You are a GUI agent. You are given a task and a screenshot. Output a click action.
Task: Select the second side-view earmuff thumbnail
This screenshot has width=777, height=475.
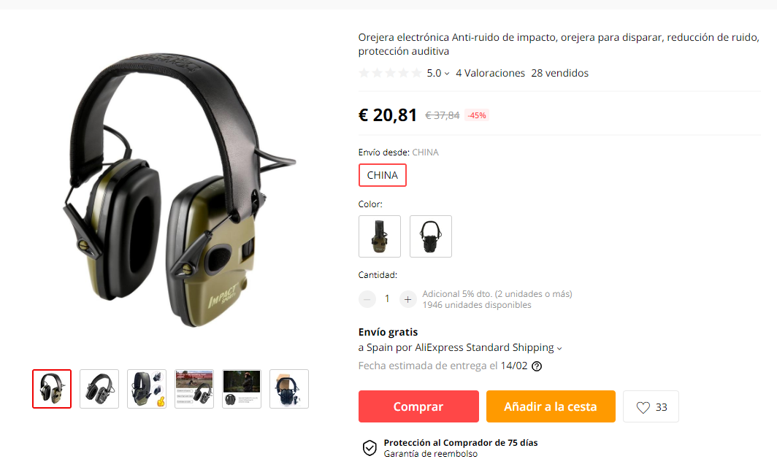click(99, 389)
